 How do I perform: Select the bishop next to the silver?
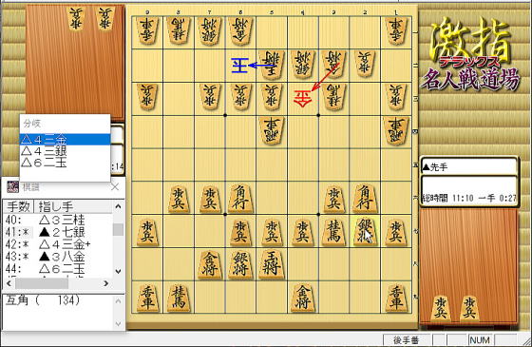[365, 198]
